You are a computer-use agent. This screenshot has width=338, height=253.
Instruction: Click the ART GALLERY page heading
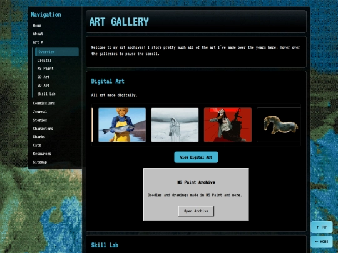(x=119, y=22)
